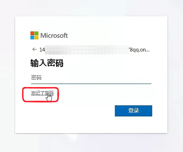
Task: Click the blurred part of the account name
Action: coord(87,50)
